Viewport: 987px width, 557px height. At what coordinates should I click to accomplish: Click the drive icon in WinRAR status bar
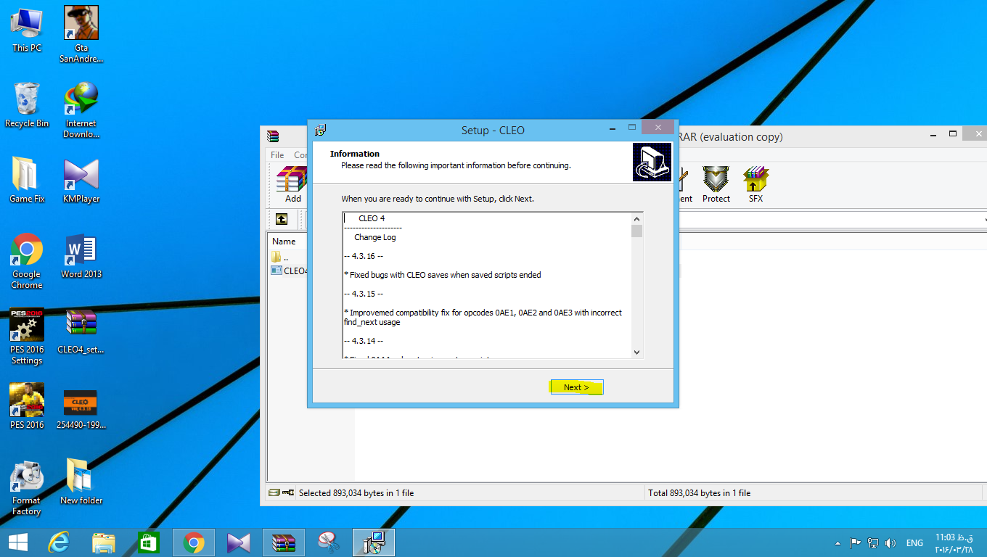coord(274,492)
